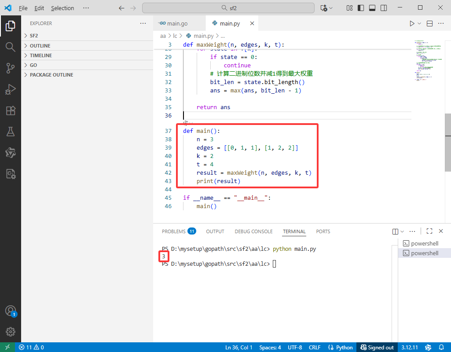This screenshot has width=451, height=352.
Task: Click Spaces: 4 indentation setting
Action: 270,348
